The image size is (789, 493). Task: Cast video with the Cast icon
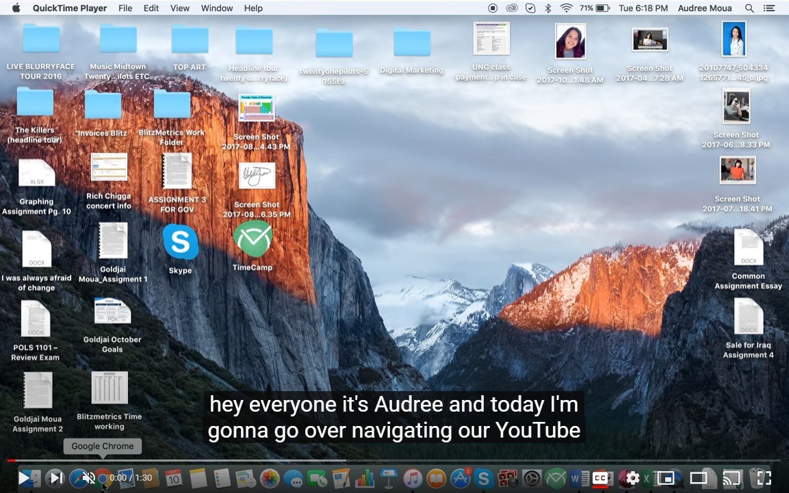pos(732,478)
